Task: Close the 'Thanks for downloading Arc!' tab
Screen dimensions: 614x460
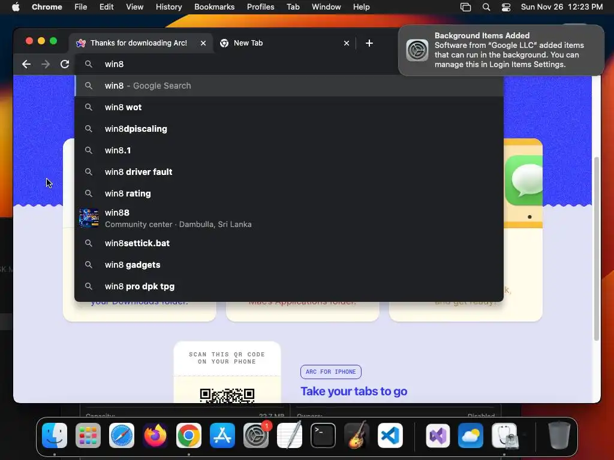Action: [203, 43]
